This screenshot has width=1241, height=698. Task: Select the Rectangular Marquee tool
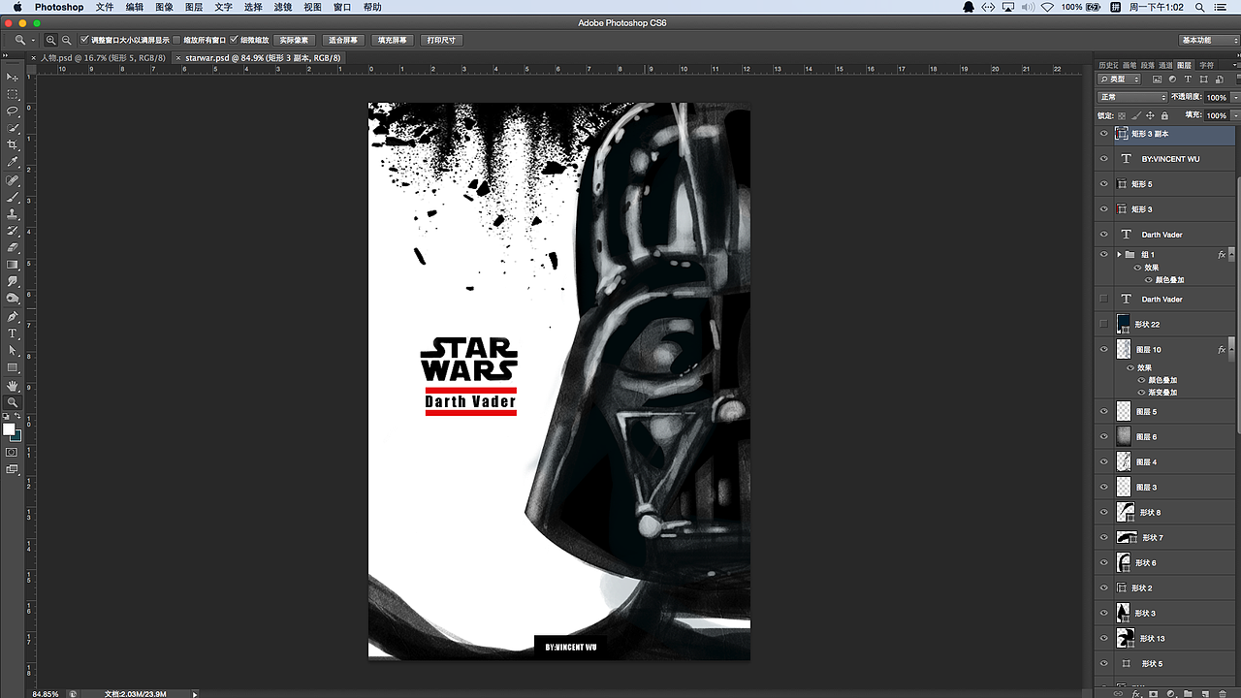point(13,94)
